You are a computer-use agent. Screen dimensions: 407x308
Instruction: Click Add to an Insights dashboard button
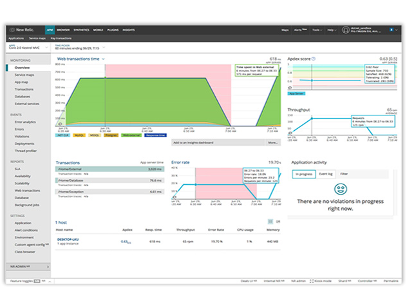(x=218, y=142)
